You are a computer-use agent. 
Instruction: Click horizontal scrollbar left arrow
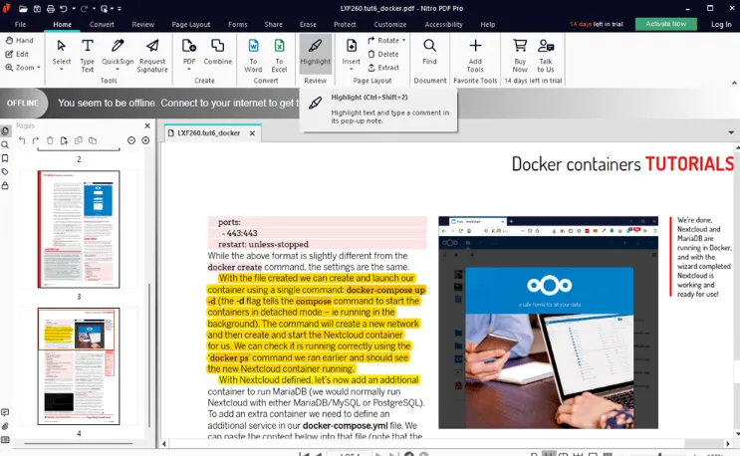164,444
